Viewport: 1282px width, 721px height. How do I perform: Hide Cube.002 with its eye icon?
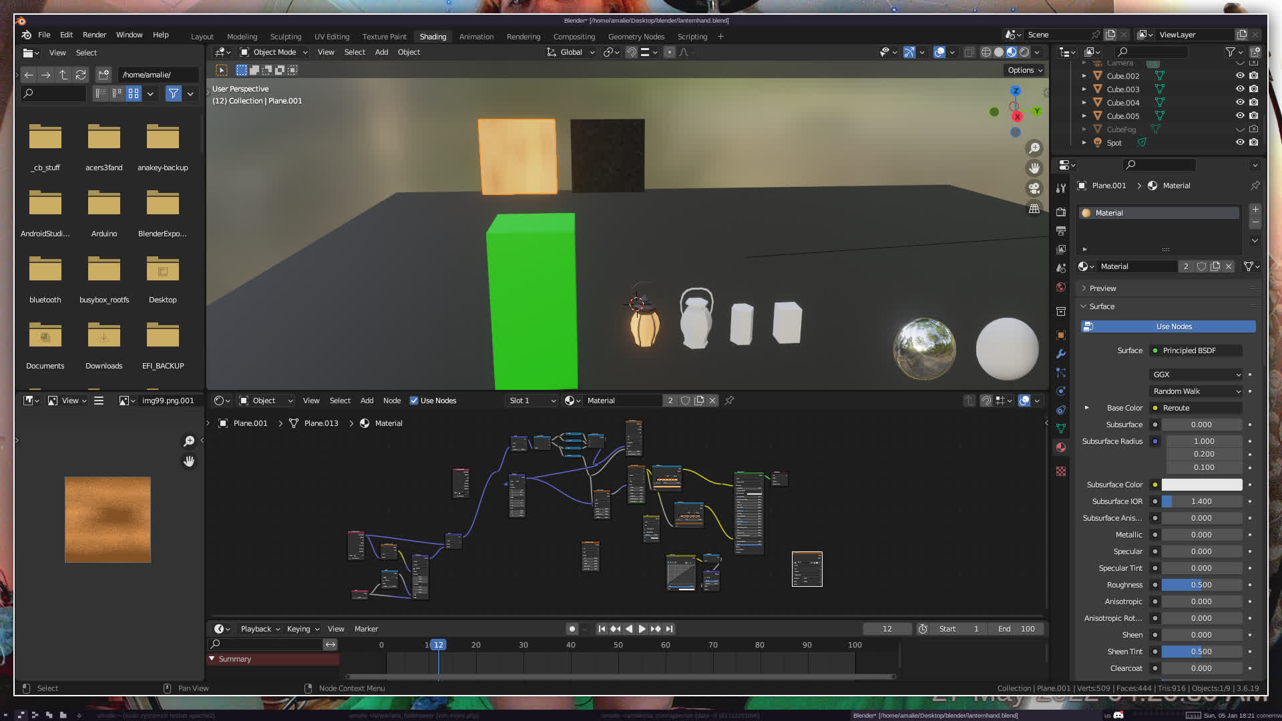pyautogui.click(x=1240, y=76)
